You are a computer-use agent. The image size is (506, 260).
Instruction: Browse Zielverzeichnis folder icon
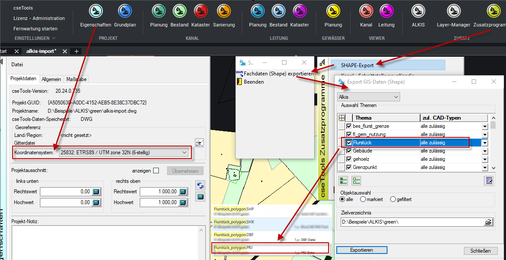(x=489, y=222)
